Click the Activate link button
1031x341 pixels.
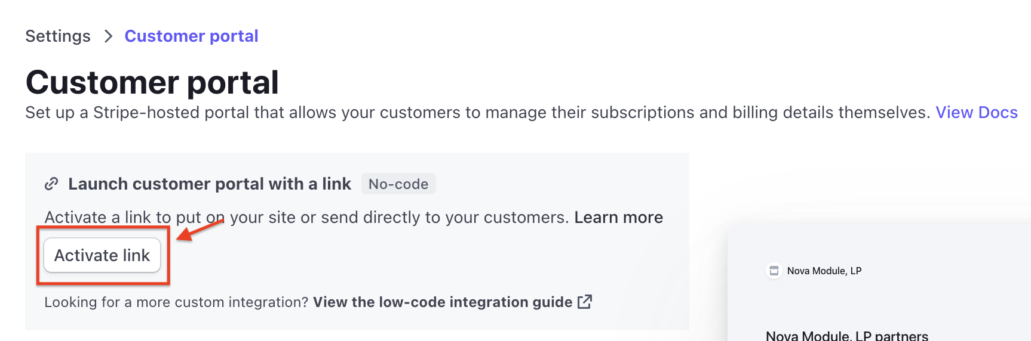pos(102,255)
